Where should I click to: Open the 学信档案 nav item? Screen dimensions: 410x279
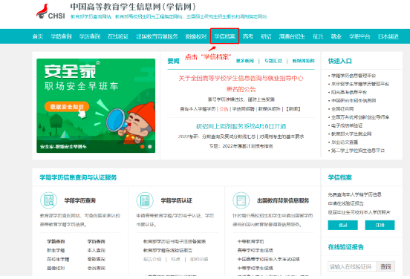pos(224,36)
